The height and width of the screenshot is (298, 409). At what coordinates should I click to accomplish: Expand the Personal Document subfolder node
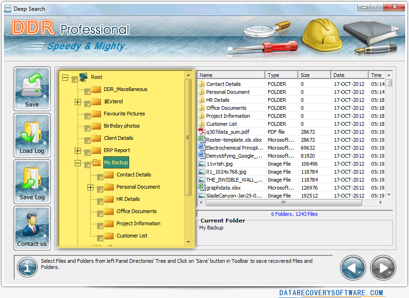point(91,187)
